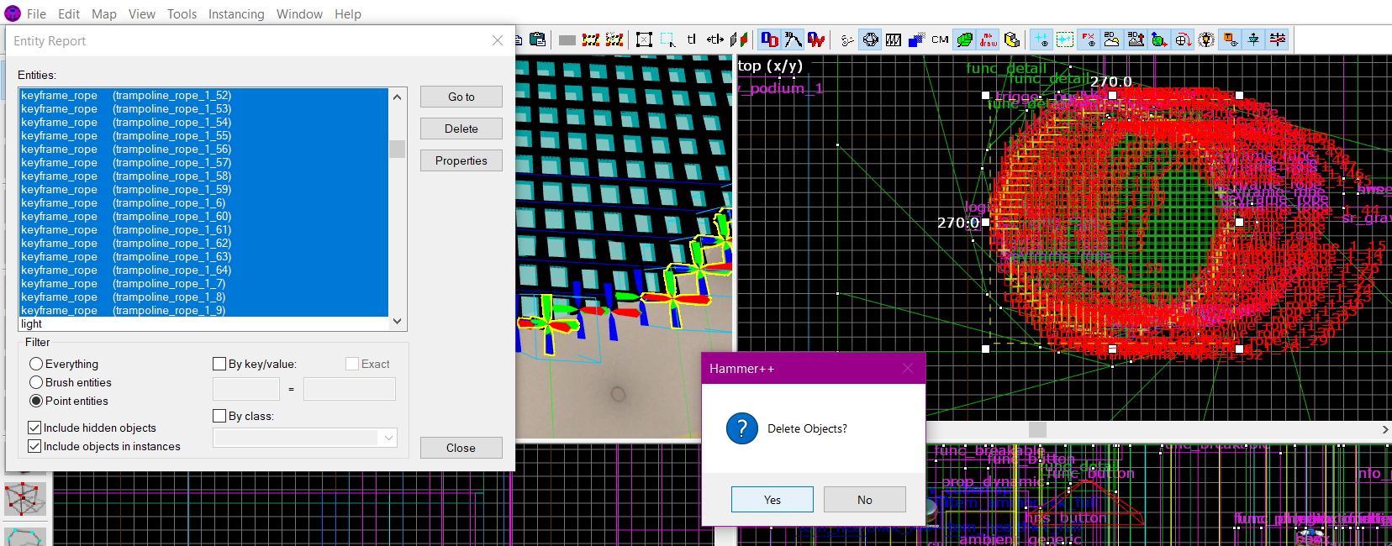Toggle the FX particle visibility icon

click(1089, 39)
